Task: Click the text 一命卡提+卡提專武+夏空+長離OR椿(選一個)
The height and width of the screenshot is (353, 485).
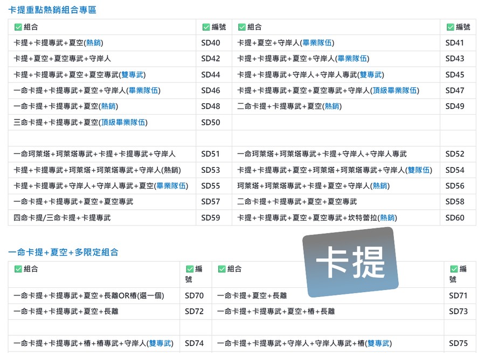Action: pos(89,296)
